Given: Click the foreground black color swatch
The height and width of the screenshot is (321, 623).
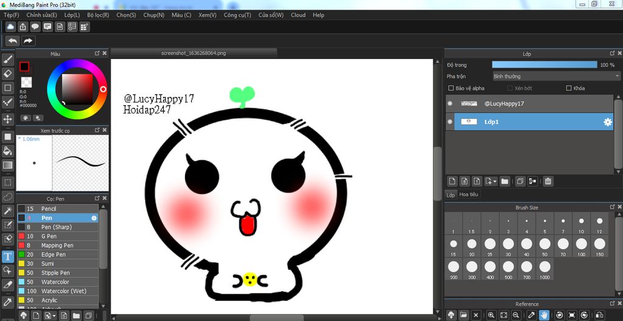Looking at the screenshot, I should click(x=24, y=67).
